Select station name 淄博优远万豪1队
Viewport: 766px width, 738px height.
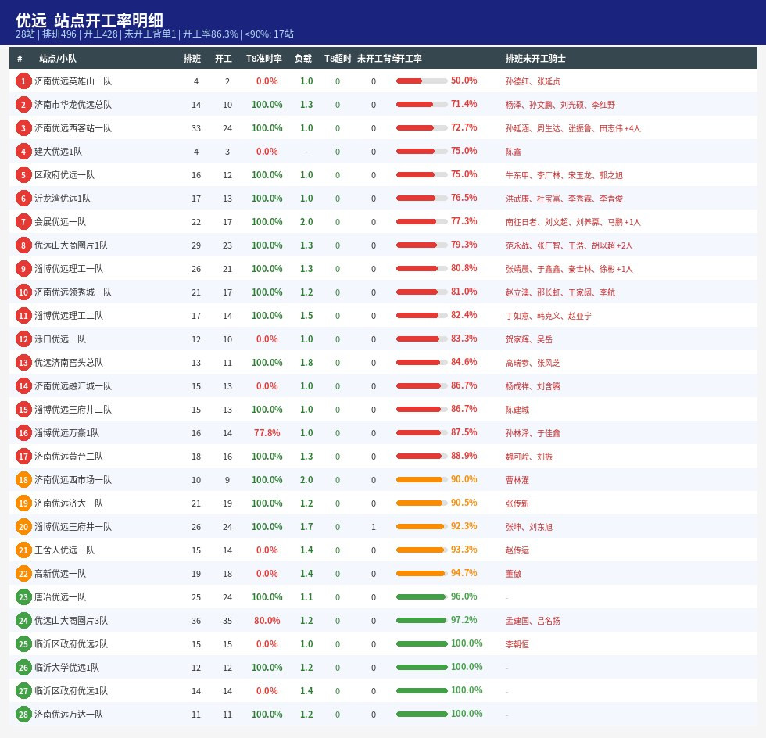66,433
